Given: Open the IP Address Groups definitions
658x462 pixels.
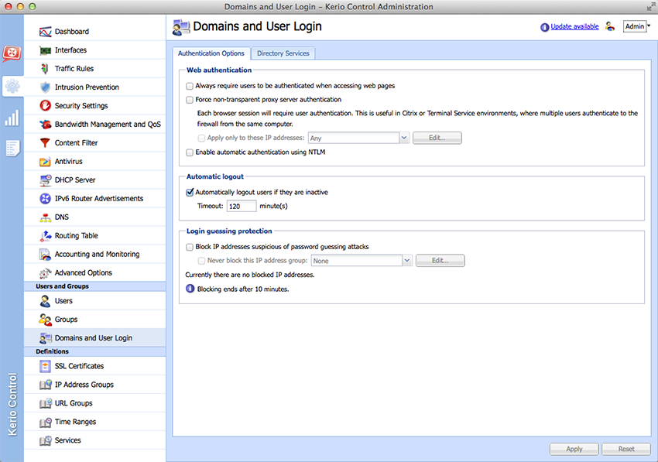Looking at the screenshot, I should pyautogui.click(x=95, y=385).
